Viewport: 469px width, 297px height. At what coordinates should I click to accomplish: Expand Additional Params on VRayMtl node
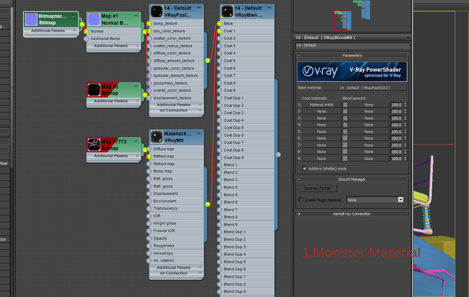(176, 268)
